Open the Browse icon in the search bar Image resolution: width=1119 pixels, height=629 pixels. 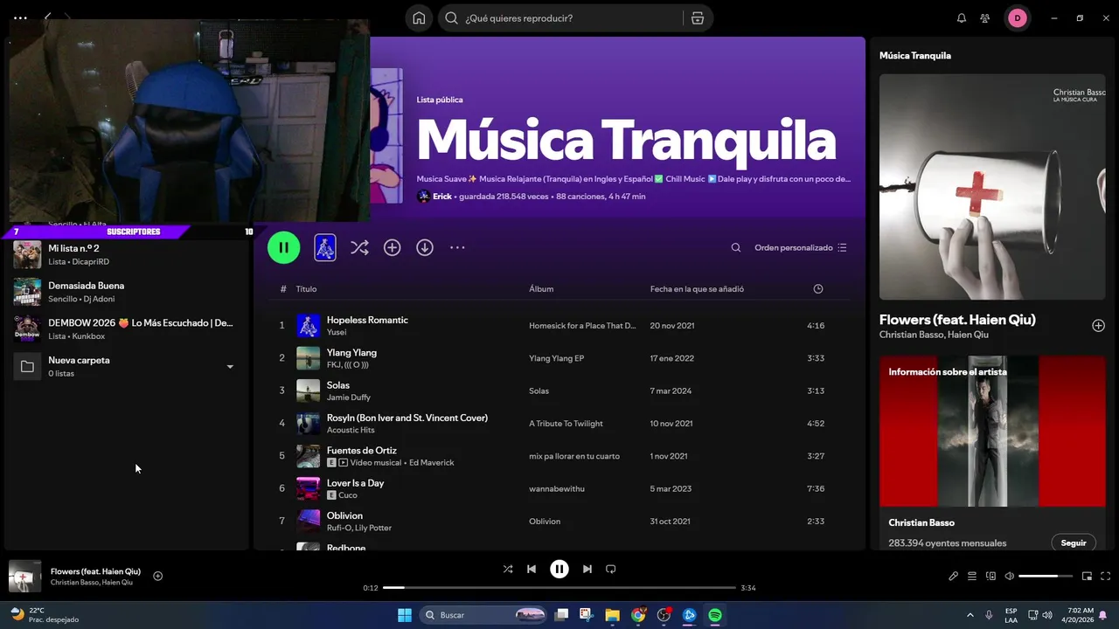coord(697,18)
